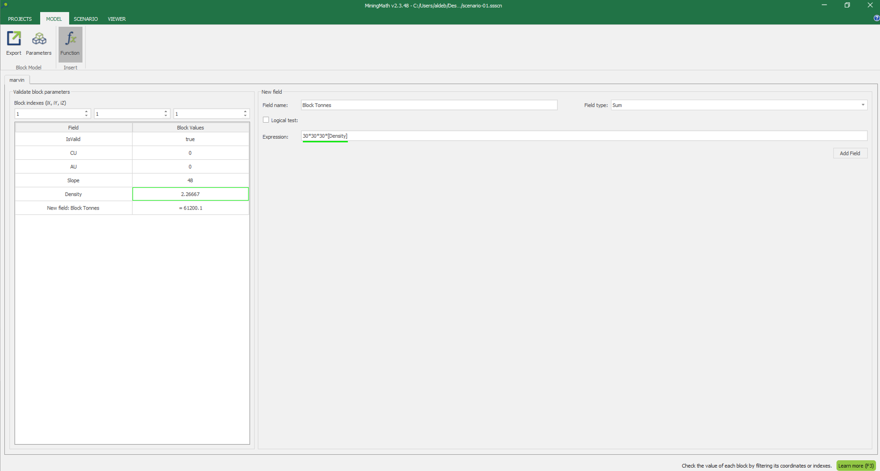Open the help question mark icon
880x471 pixels.
tap(876, 19)
